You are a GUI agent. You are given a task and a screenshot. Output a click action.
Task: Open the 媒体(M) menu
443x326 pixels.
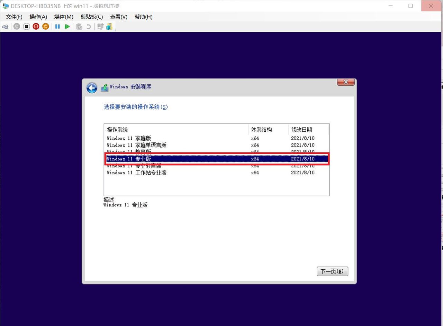(x=64, y=17)
